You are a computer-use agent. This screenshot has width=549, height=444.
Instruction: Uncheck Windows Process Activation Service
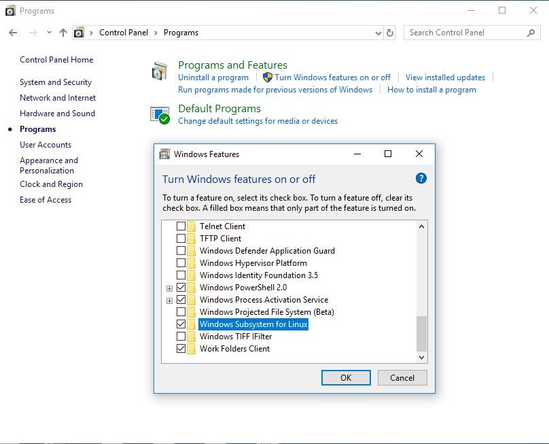[x=181, y=300]
